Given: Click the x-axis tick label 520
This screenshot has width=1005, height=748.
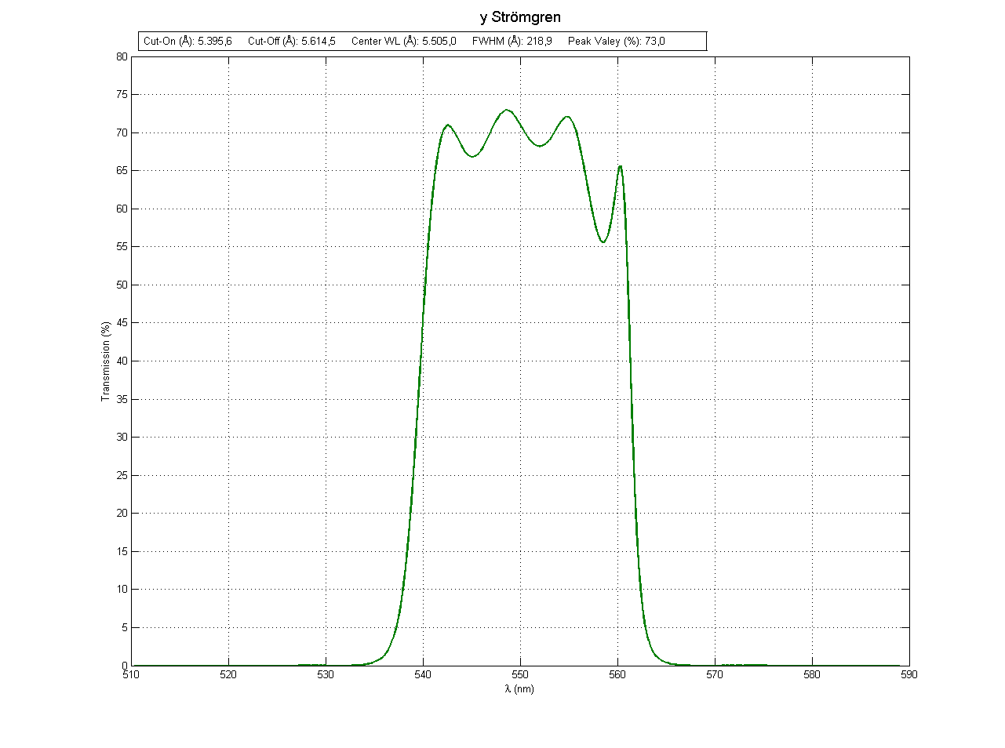Looking at the screenshot, I should pyautogui.click(x=228, y=674).
